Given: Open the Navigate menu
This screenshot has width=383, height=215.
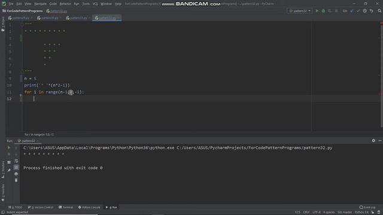Looking at the screenshot, I should [x=40, y=4].
